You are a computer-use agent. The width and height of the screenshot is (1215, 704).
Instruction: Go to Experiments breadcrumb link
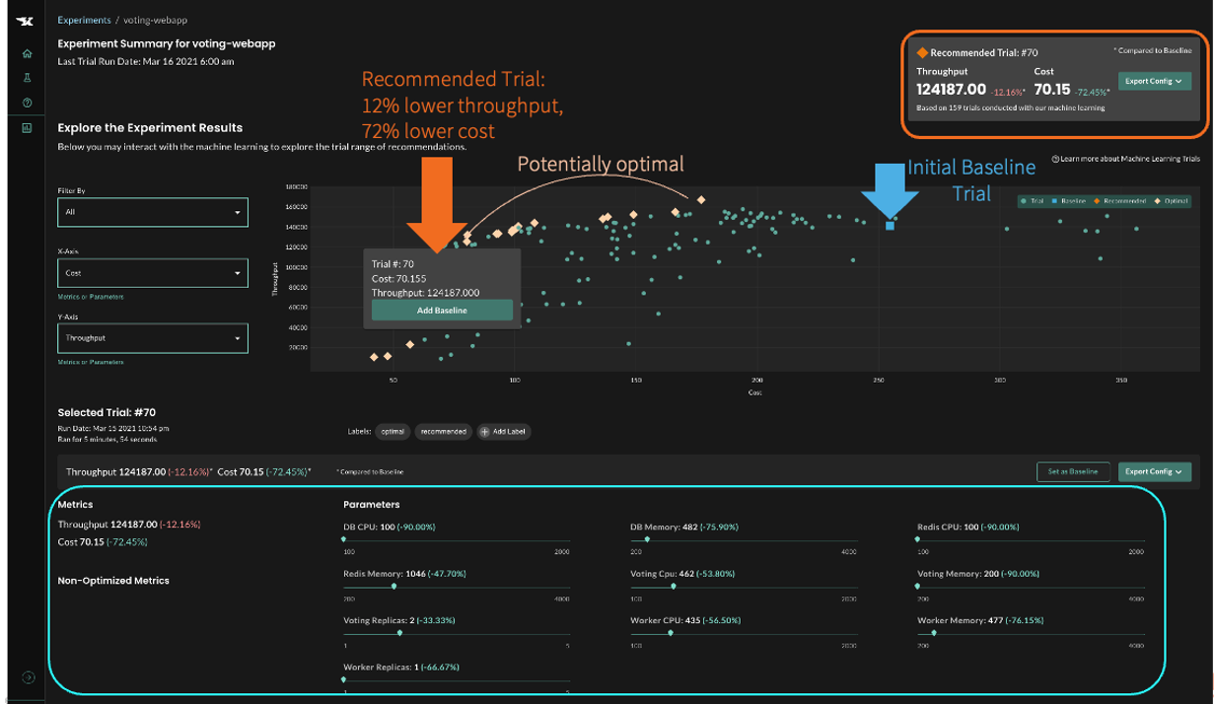point(84,20)
